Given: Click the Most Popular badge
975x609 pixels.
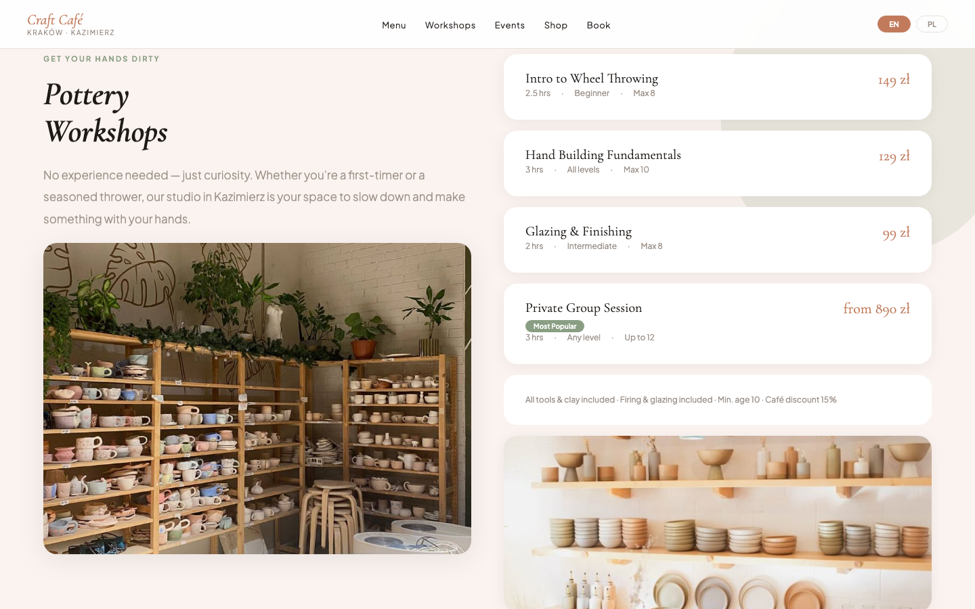Looking at the screenshot, I should (555, 326).
